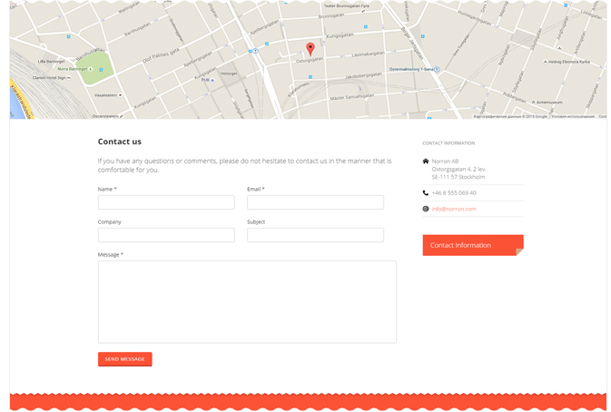Click the Contact us heading
The height and width of the screenshot is (412, 611).
click(120, 142)
